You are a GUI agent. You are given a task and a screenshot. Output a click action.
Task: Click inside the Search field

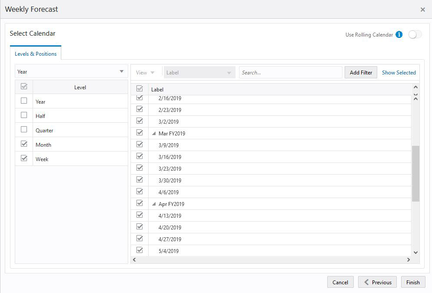point(291,72)
